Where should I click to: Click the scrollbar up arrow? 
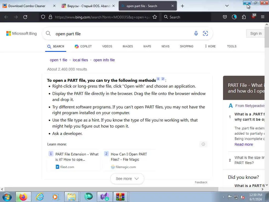pos(267,24)
